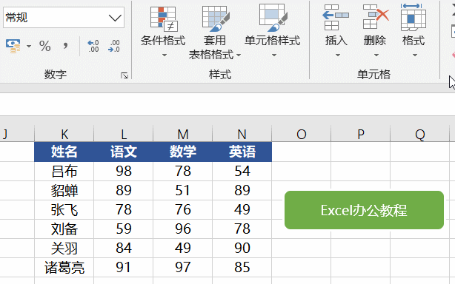Expand accounting format dropdown arrow
This screenshot has width=455, height=284.
[x=29, y=47]
